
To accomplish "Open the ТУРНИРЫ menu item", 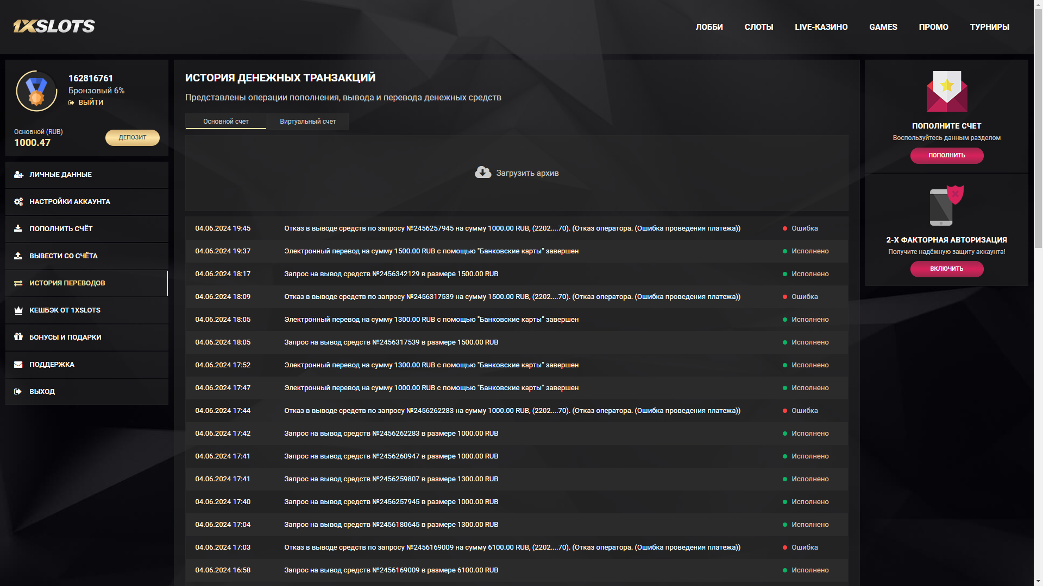I will 989,27.
